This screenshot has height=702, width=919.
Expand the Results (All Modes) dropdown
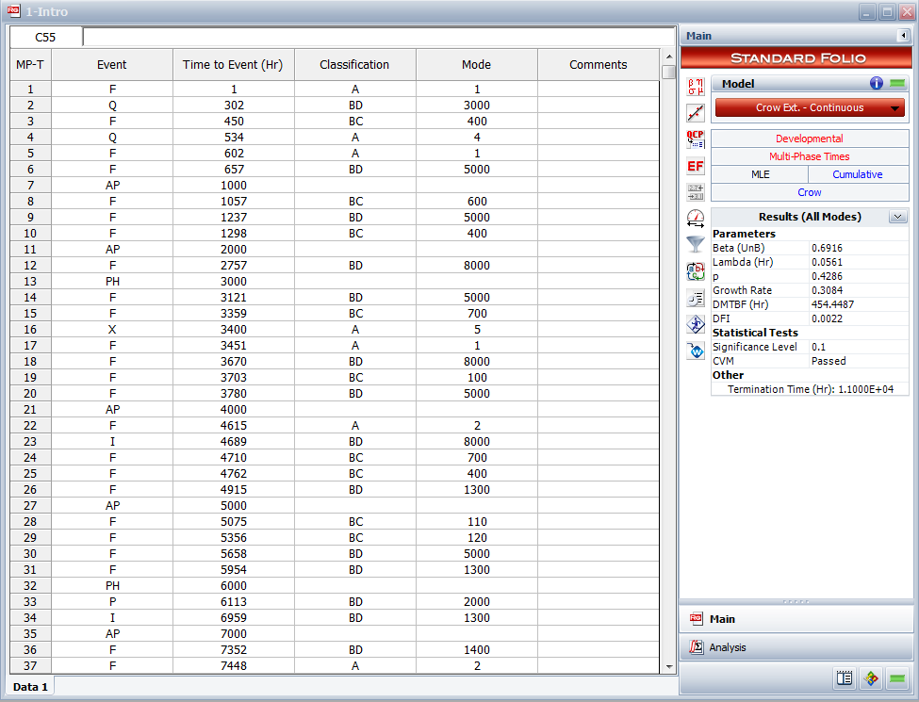897,217
